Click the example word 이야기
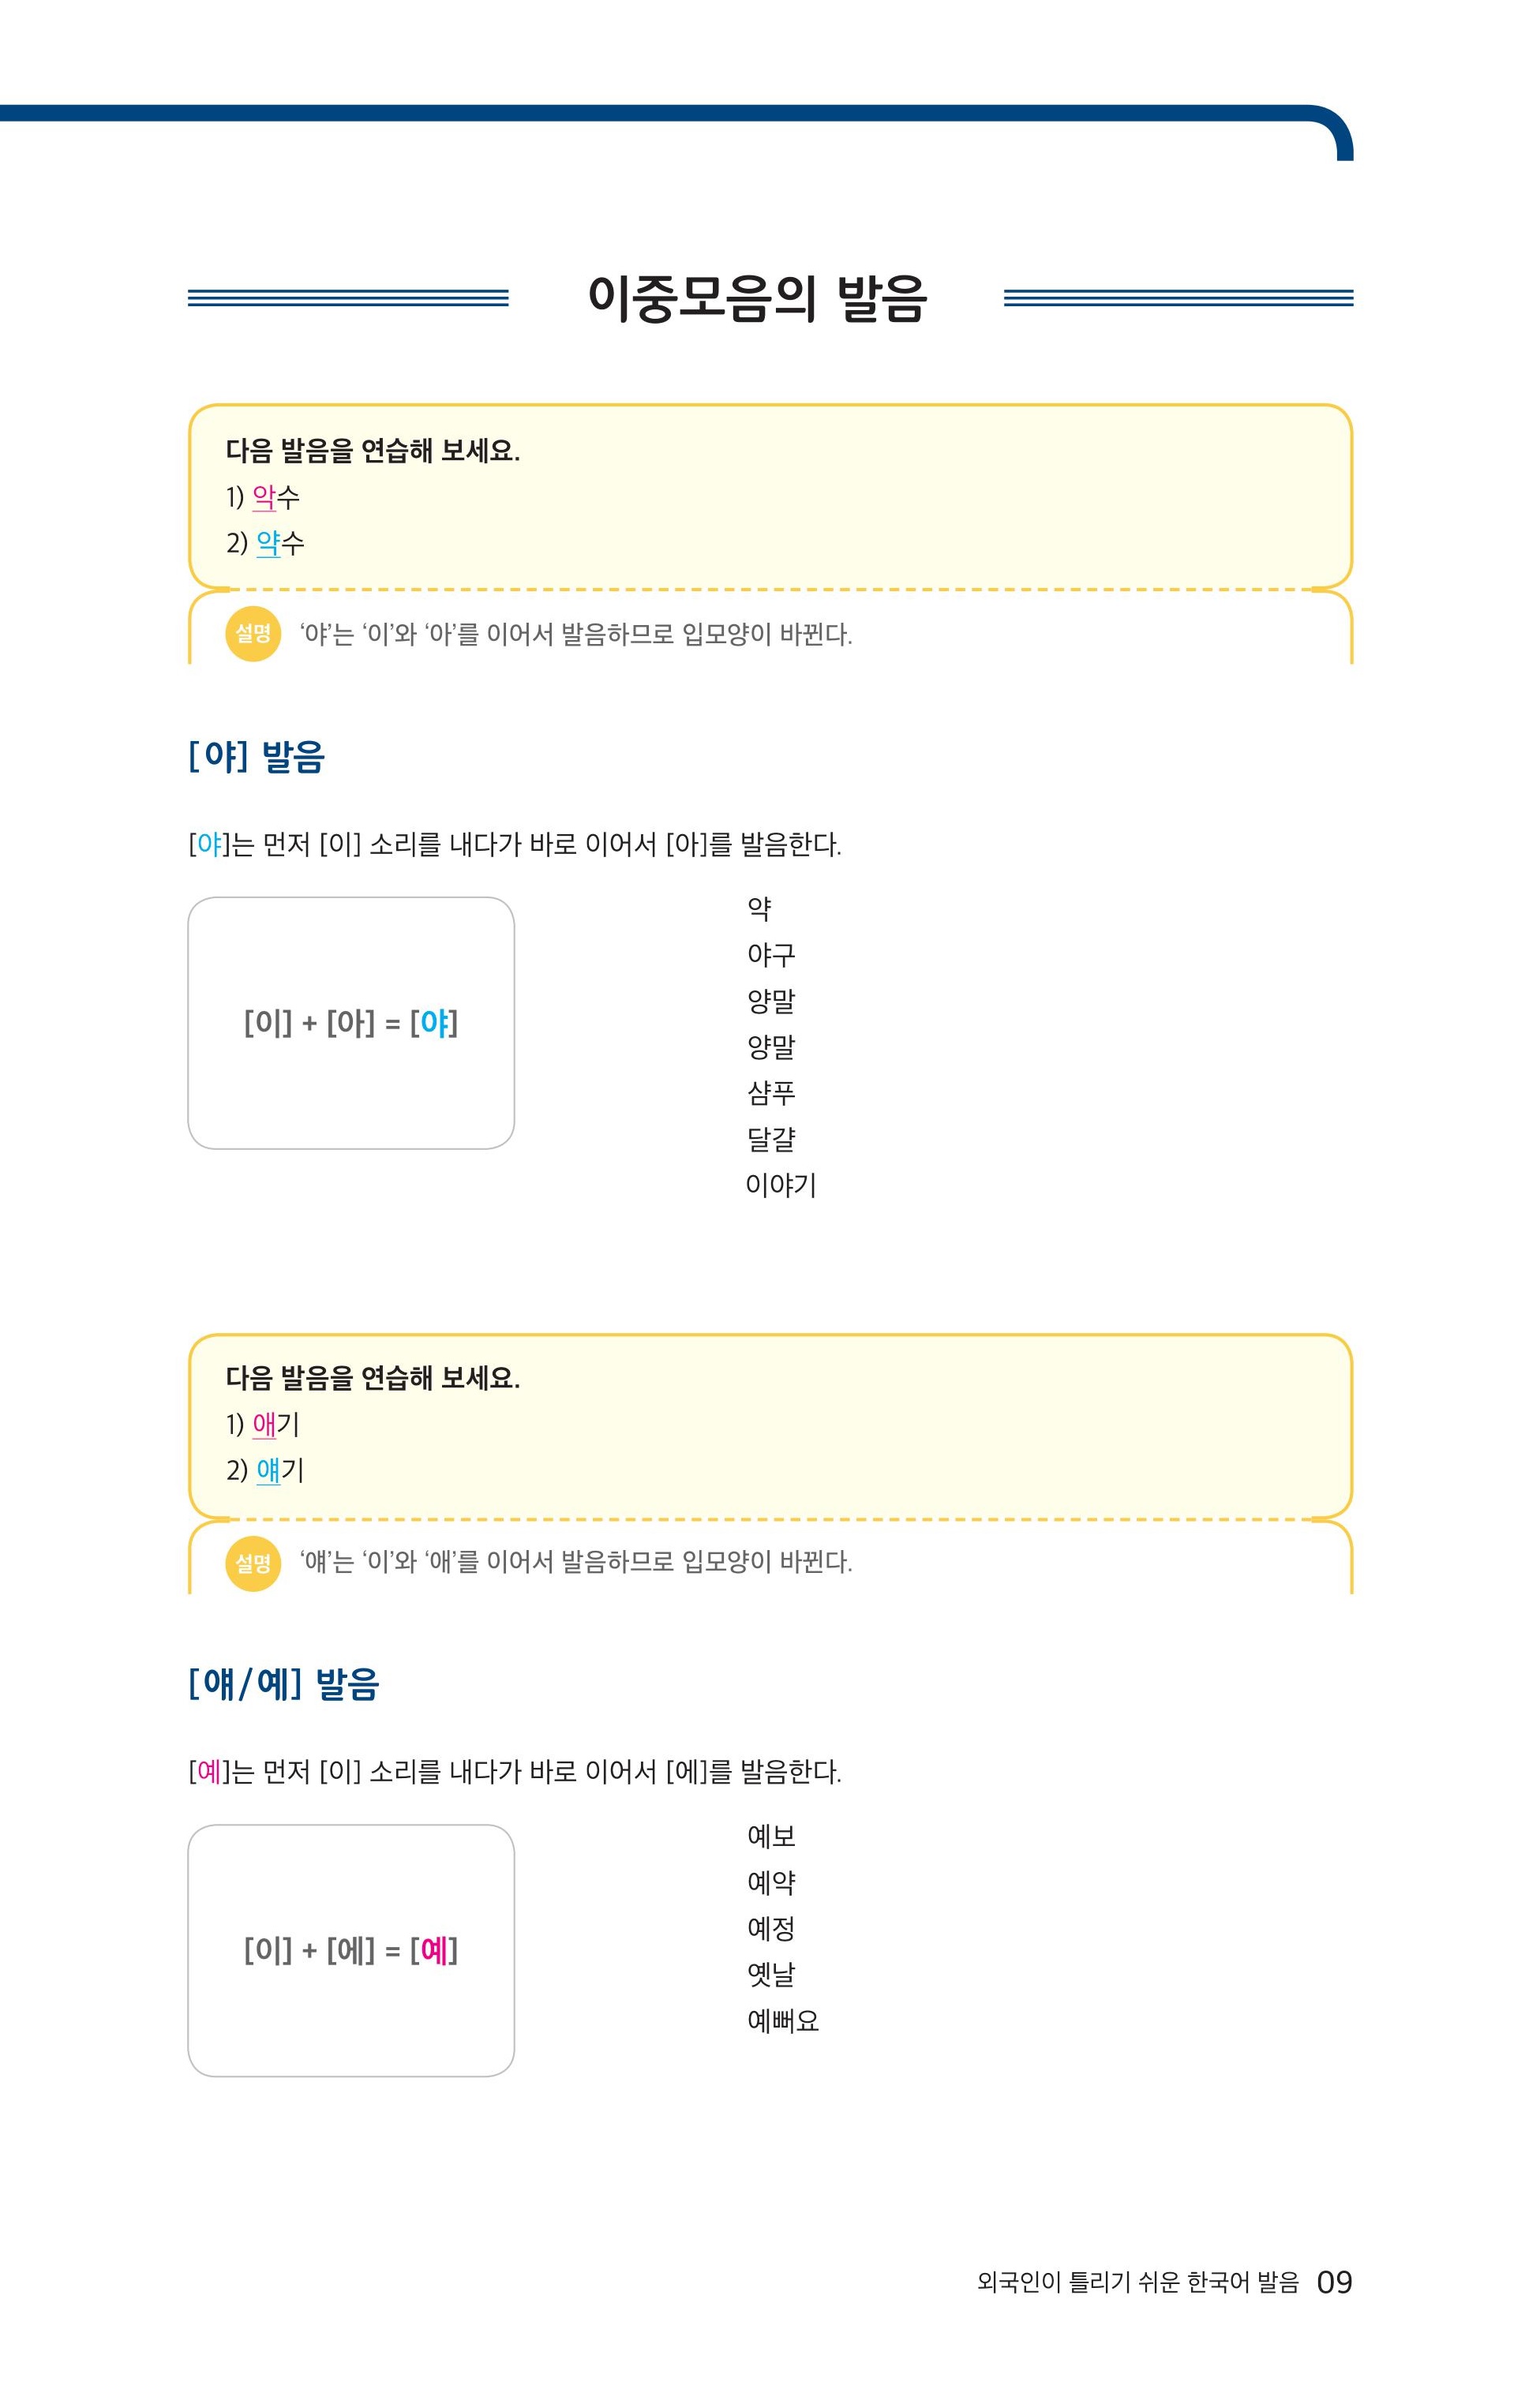 pyautogui.click(x=781, y=1185)
